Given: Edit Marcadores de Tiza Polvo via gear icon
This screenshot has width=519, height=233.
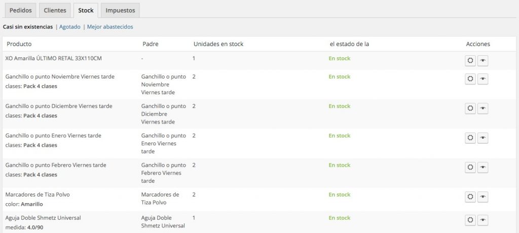Looking at the screenshot, I should pyautogui.click(x=470, y=197).
